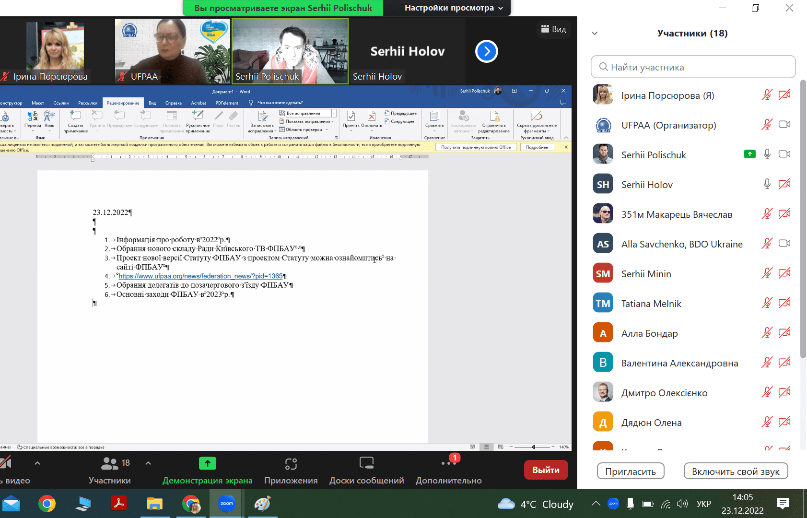The width and height of the screenshot is (807, 518).
Task: Click Включить свой звук button
Action: click(736, 471)
